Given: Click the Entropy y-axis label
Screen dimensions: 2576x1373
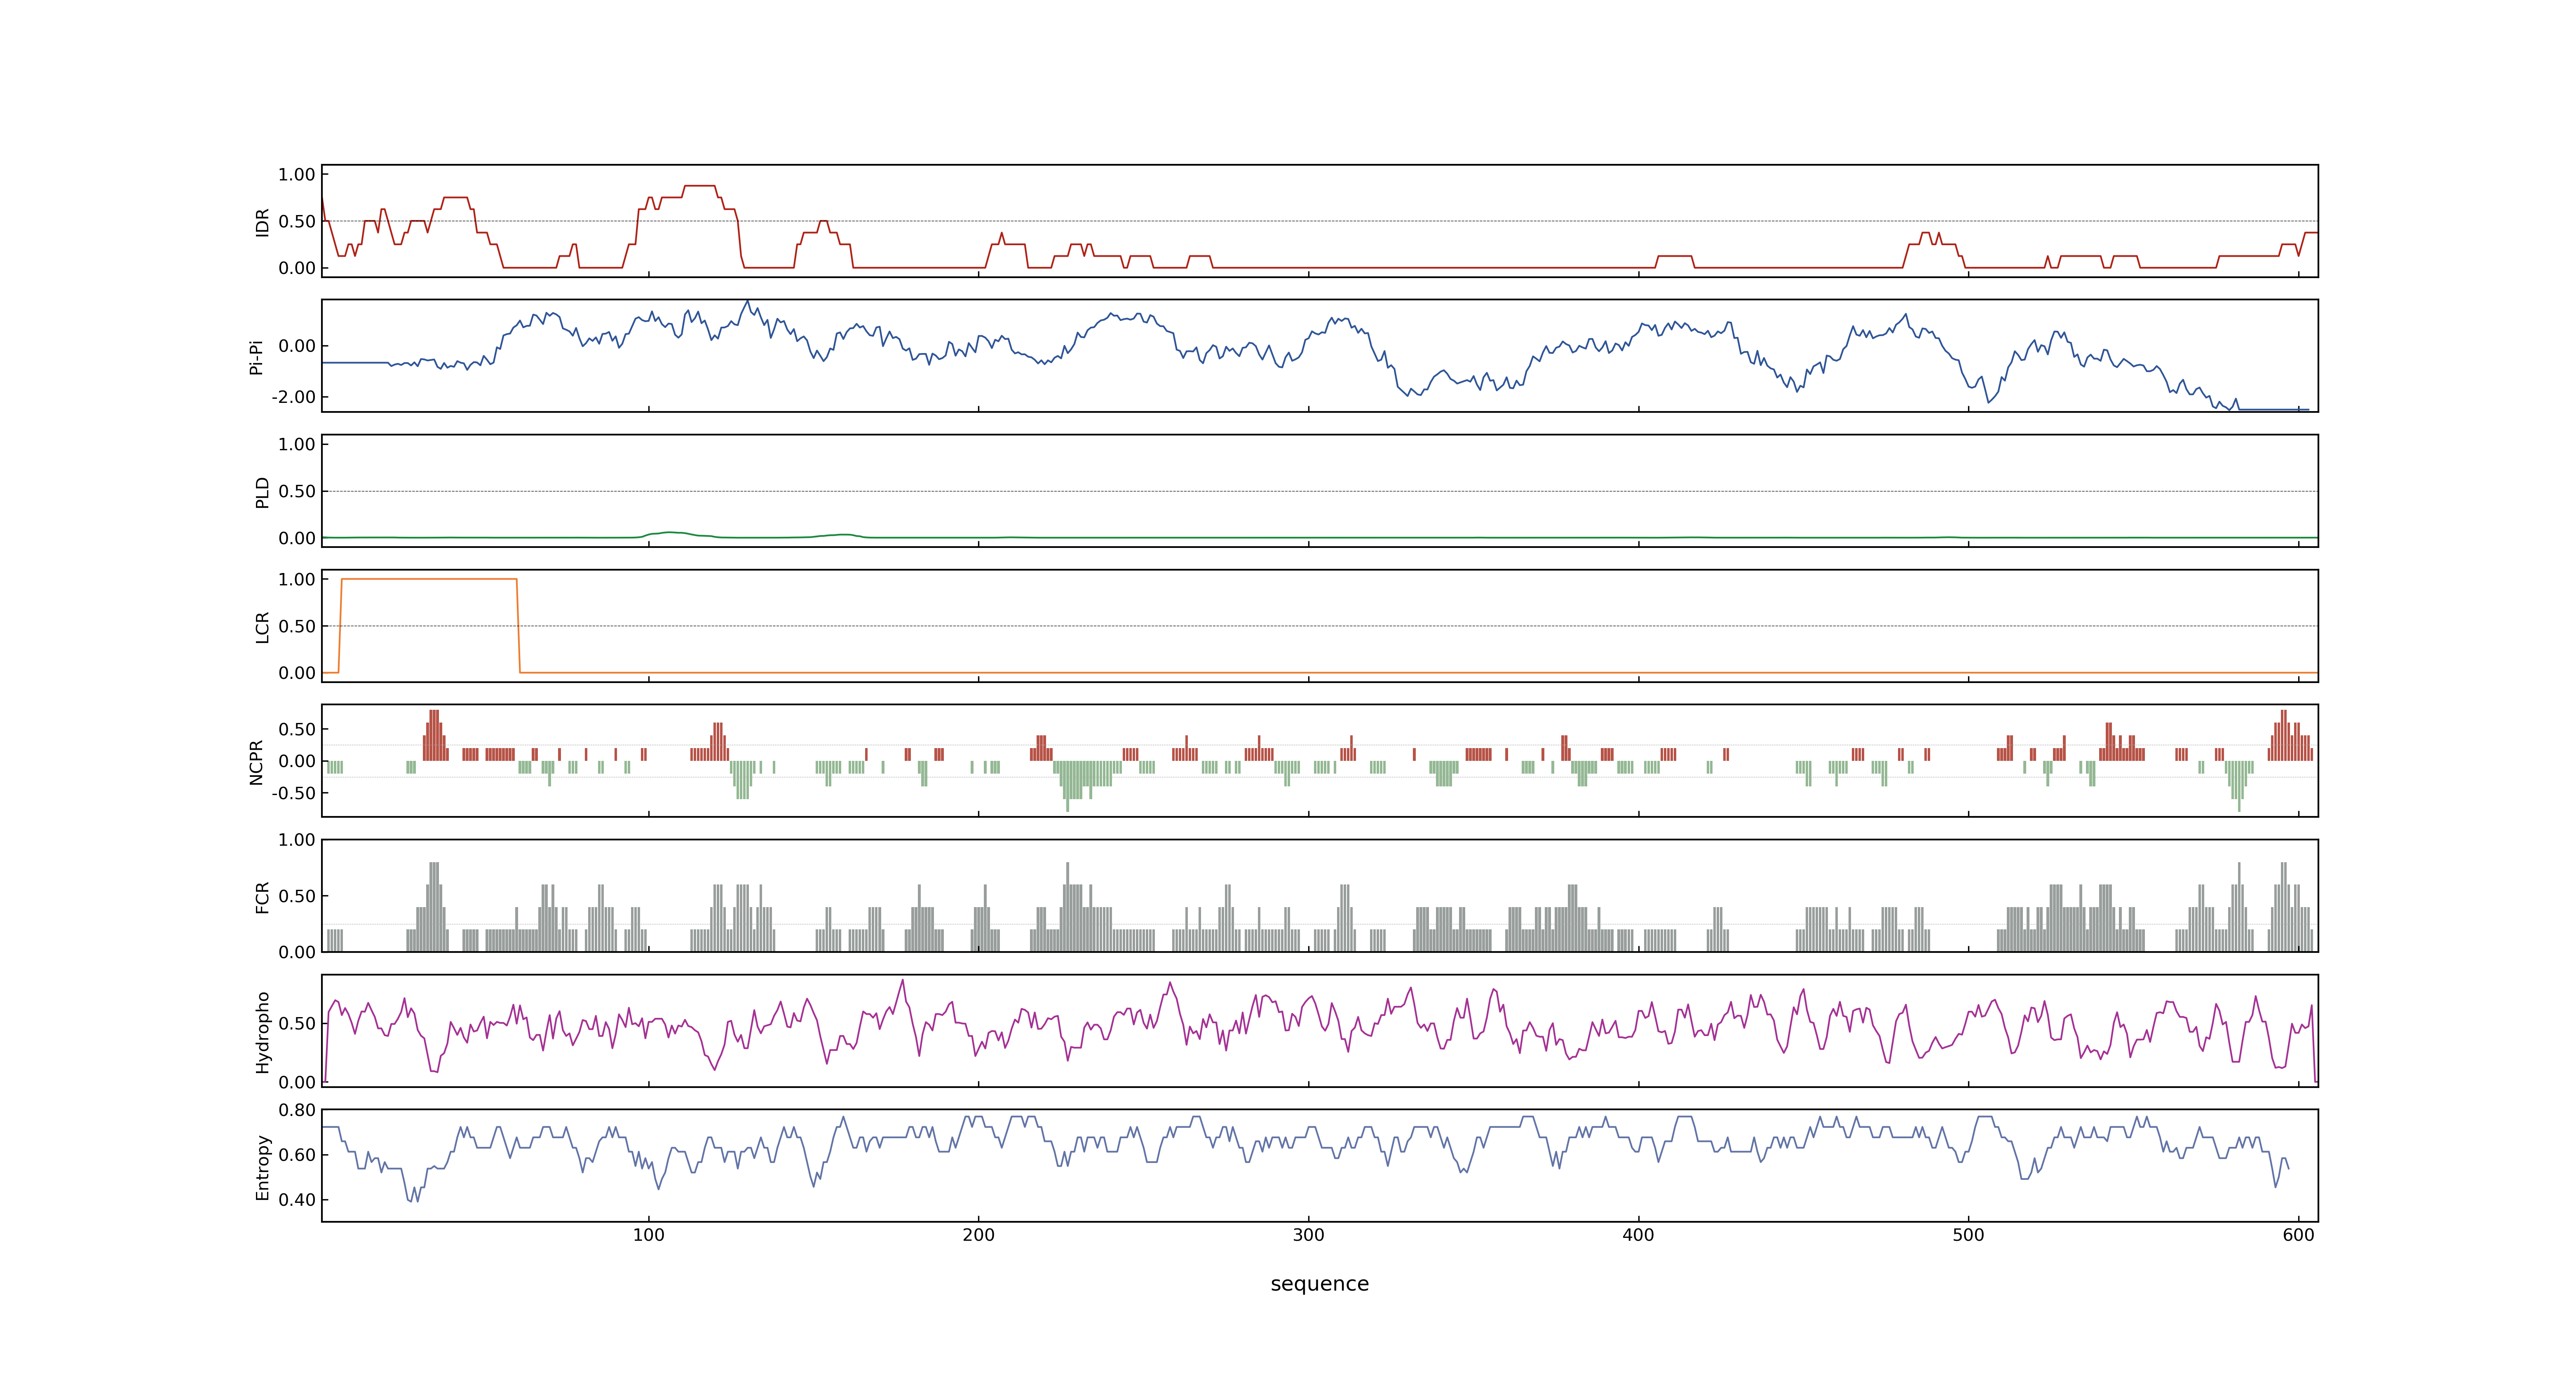Looking at the screenshot, I should pos(262,1166).
